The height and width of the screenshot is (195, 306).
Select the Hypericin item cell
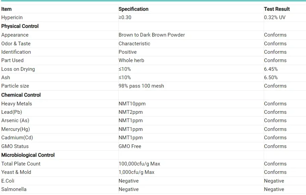(x=12, y=17)
